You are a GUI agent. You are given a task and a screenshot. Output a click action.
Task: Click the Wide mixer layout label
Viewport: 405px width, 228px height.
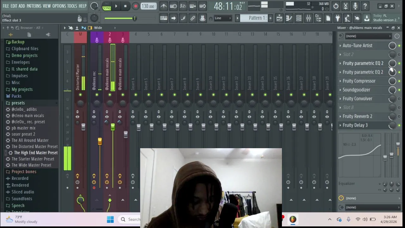[x=98, y=28]
